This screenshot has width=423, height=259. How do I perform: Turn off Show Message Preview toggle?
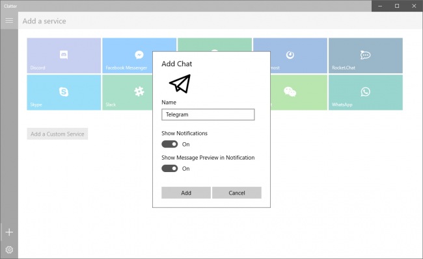170,168
